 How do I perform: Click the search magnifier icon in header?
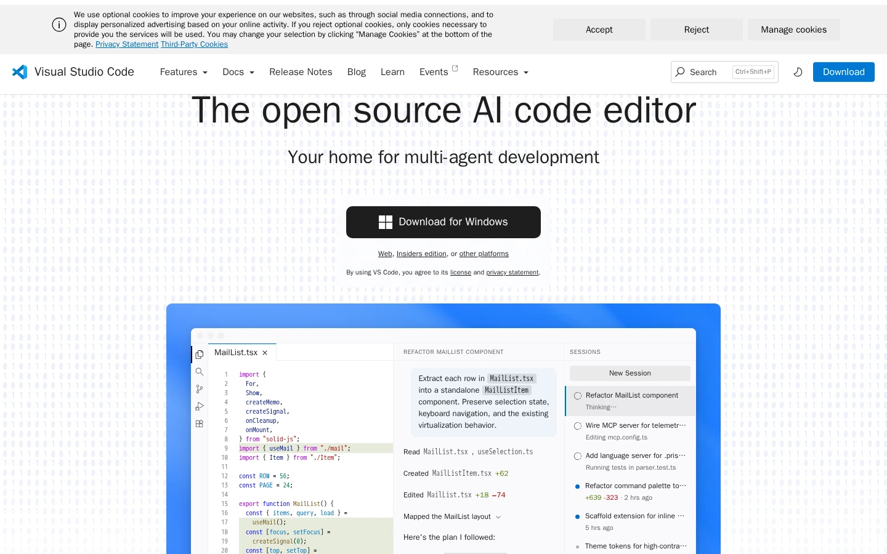pyautogui.click(x=680, y=72)
